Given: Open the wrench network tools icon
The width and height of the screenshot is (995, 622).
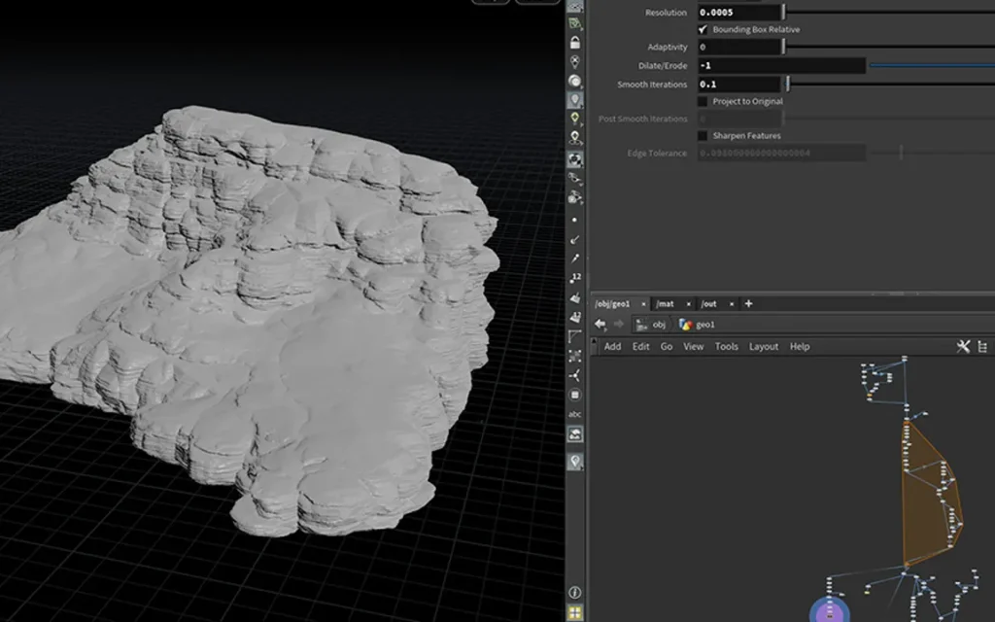Looking at the screenshot, I should [963, 347].
